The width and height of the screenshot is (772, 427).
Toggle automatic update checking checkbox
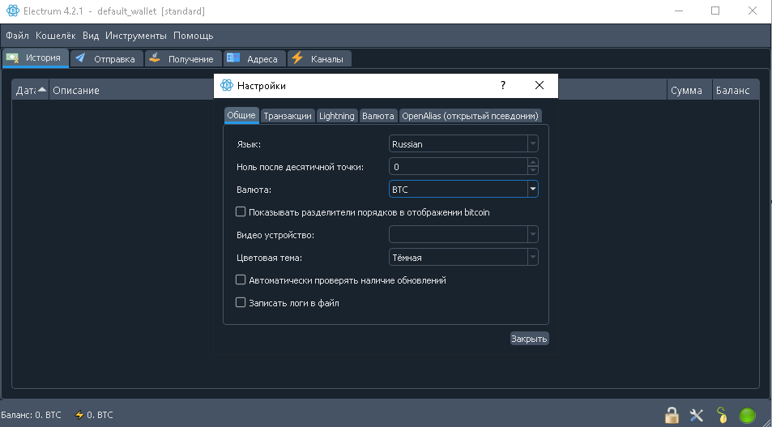click(x=241, y=280)
